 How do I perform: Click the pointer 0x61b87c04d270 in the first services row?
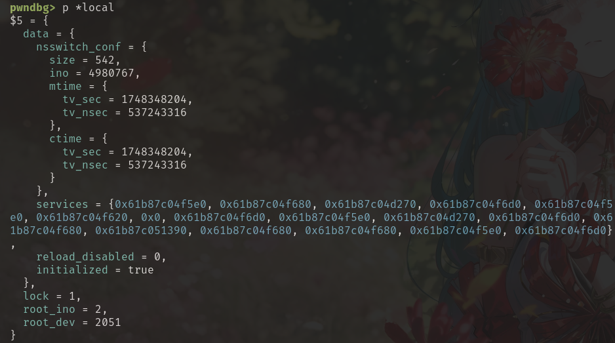point(370,204)
